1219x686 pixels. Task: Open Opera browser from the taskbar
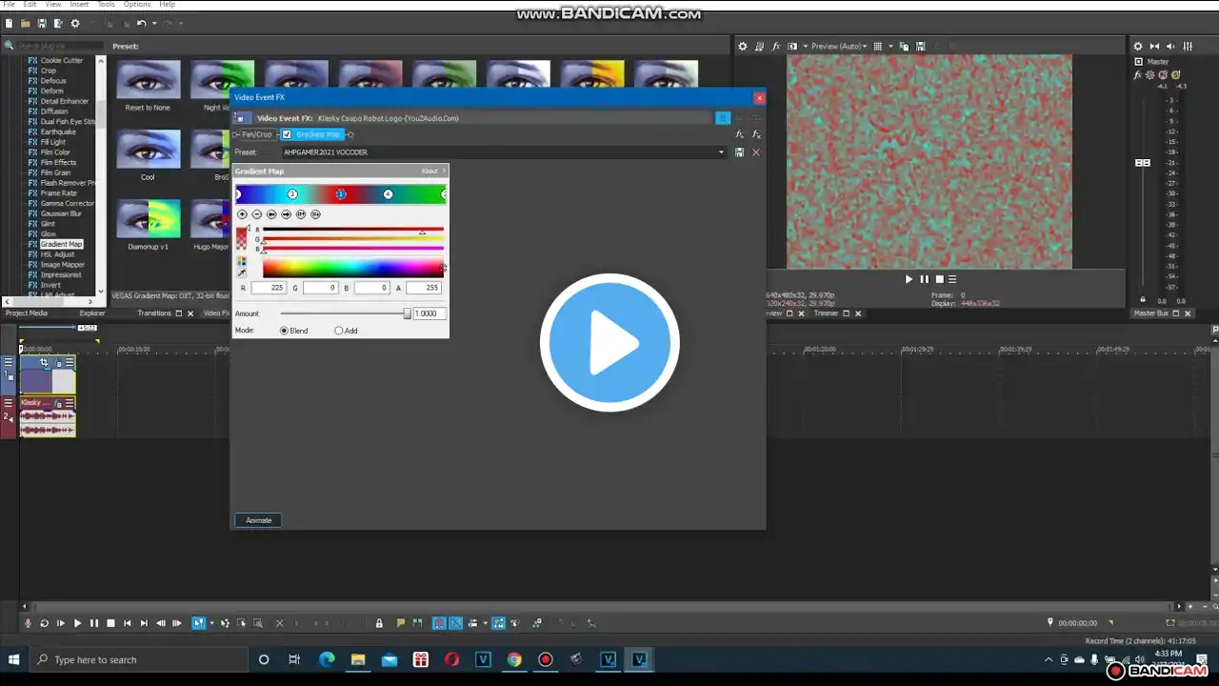tap(451, 659)
